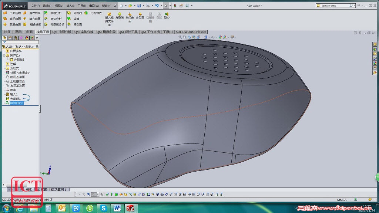Switch to the 曲面 surfaces tab

click(29, 32)
